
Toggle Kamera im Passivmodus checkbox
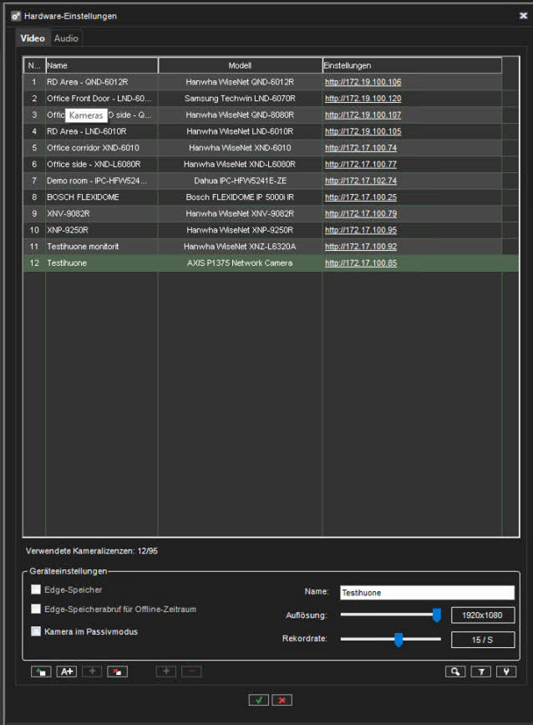(36, 631)
